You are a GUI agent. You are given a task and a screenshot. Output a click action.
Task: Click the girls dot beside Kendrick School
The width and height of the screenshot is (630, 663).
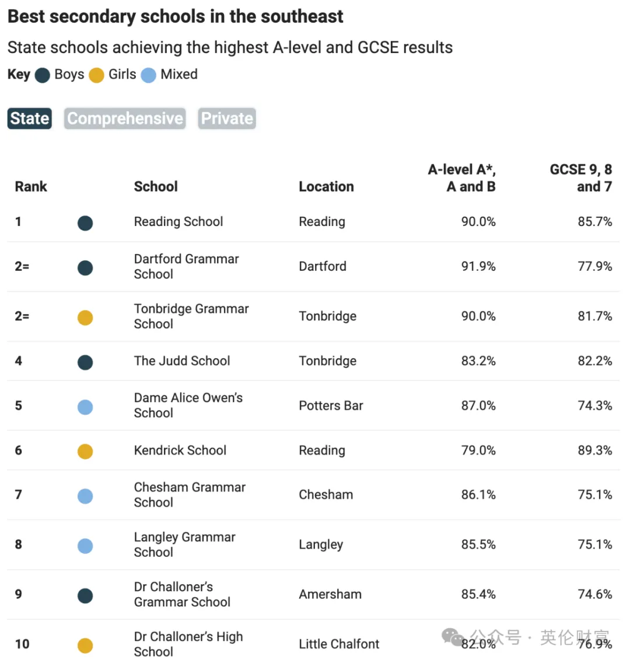[x=85, y=451]
